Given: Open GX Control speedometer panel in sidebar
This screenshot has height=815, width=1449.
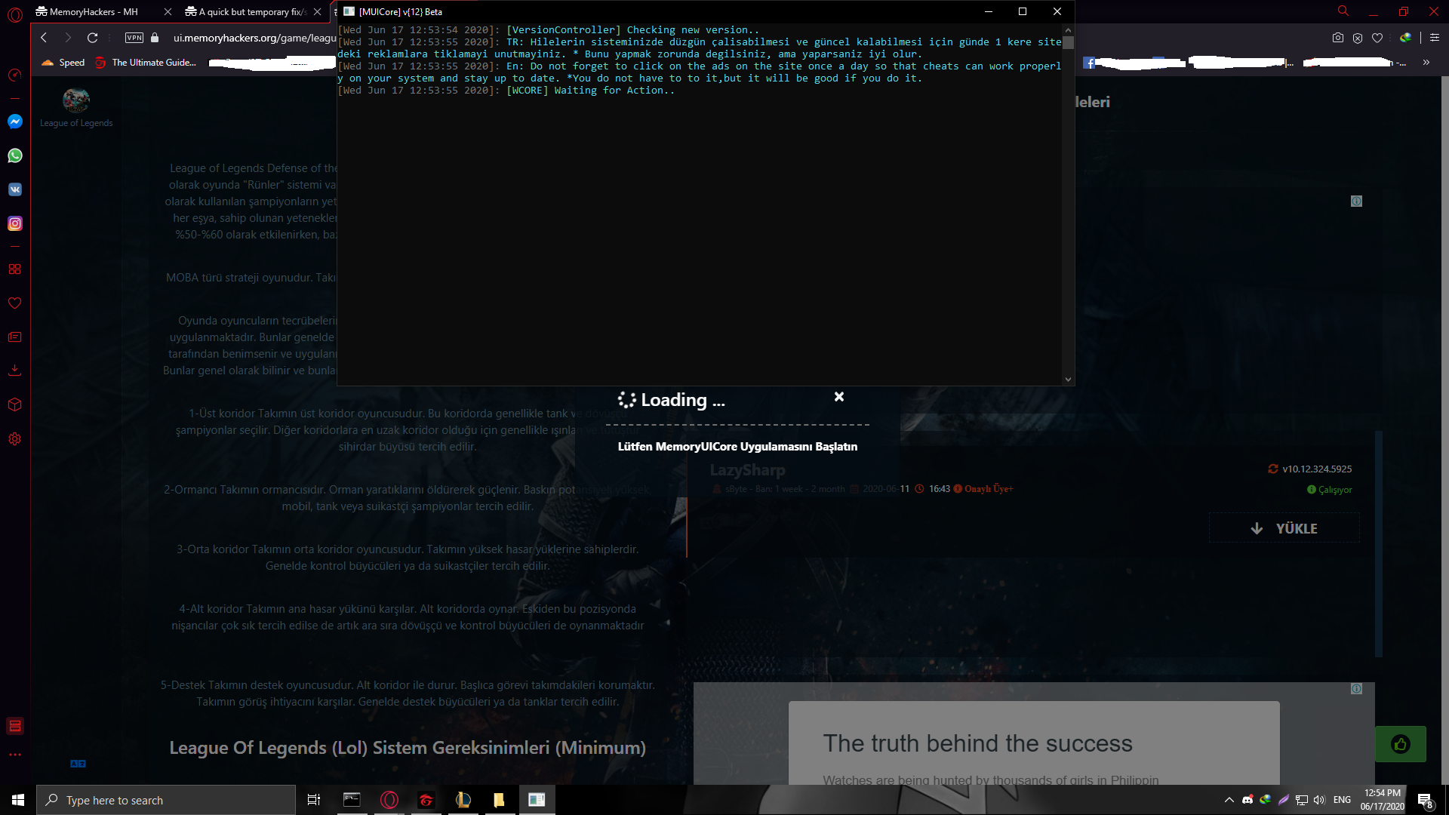Looking at the screenshot, I should pos(15,75).
